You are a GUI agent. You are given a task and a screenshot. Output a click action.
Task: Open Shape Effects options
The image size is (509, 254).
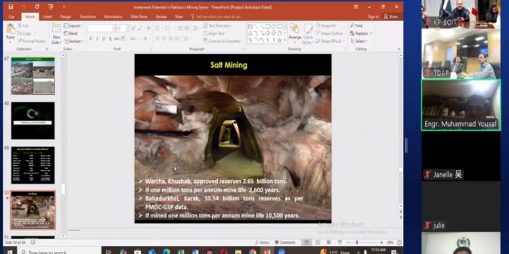pos(329,41)
